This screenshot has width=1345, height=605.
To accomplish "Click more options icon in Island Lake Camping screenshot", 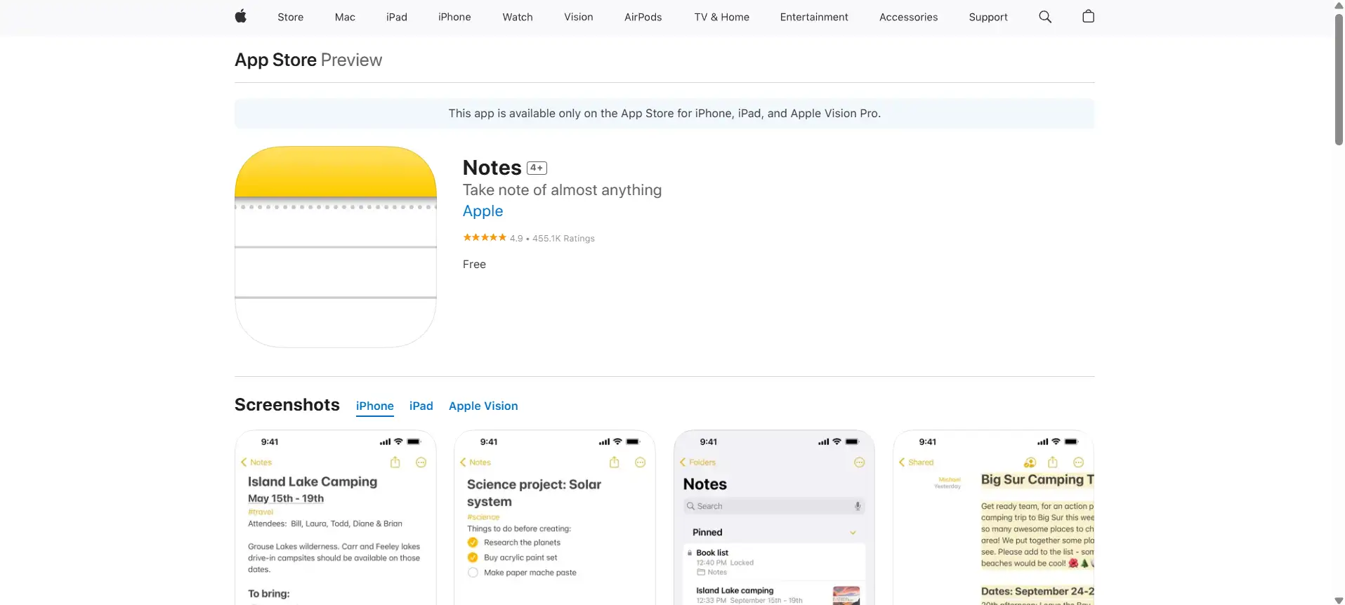I will [421, 463].
